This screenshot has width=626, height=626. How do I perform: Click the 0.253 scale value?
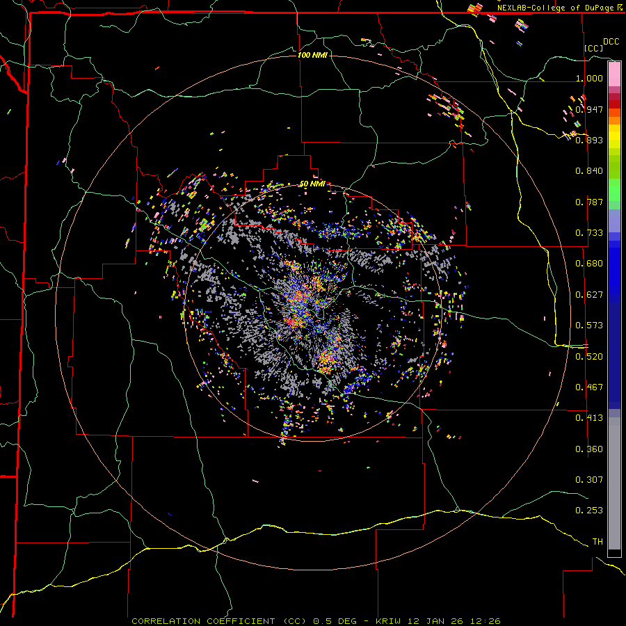[x=589, y=511]
